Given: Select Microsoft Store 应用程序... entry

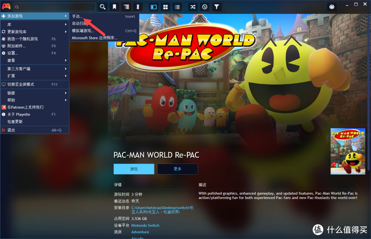Looking at the screenshot, I should pyautogui.click(x=104, y=38).
